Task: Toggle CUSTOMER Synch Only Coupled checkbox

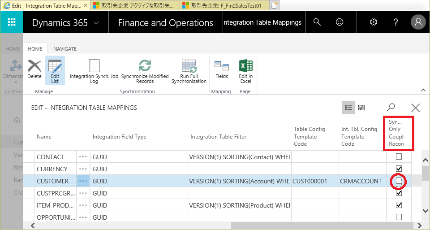Action: click(399, 181)
